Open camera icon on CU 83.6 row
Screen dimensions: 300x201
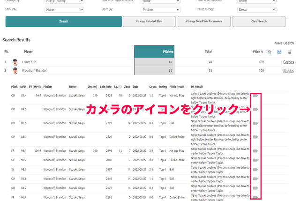(255, 109)
